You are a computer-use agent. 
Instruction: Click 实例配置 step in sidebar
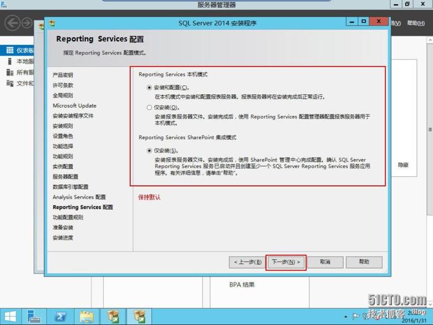coord(63,166)
